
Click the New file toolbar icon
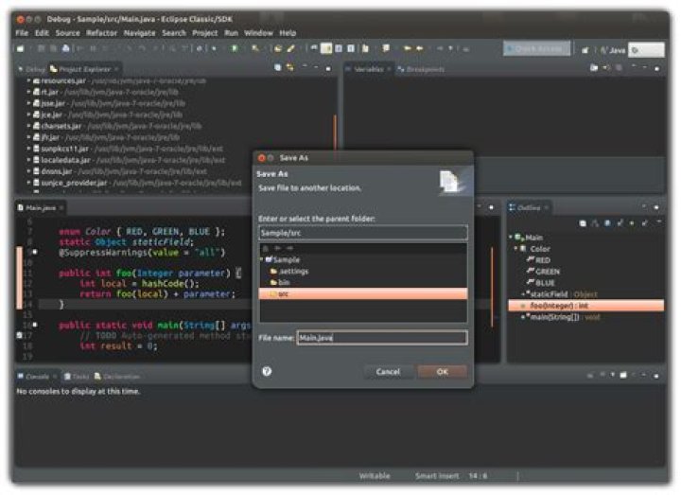(x=21, y=48)
